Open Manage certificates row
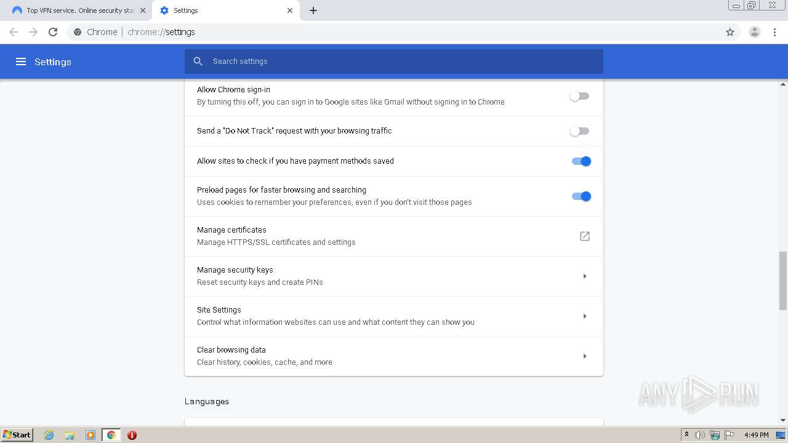 [x=394, y=236]
